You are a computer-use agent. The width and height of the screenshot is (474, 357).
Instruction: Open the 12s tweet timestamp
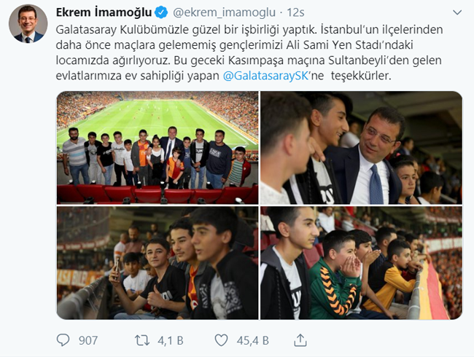[x=295, y=12]
